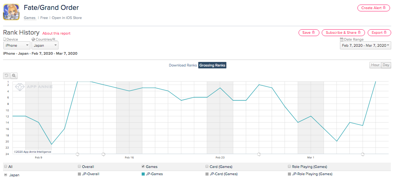Click the reset zoom undo icon
Screen dimensions: 395x182
(x=6, y=75)
